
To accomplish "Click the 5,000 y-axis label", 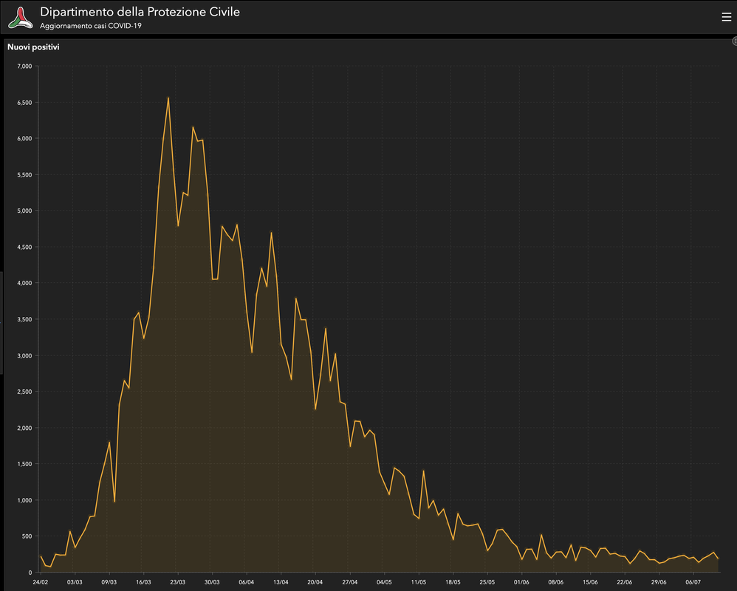I will (x=24, y=211).
